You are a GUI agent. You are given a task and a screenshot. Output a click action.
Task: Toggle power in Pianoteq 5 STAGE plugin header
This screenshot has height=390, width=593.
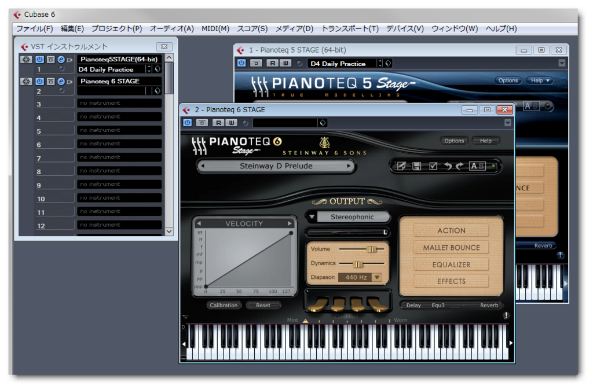tap(241, 63)
